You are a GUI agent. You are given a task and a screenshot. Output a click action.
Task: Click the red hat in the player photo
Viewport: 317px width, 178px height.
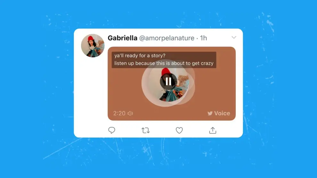[x=166, y=72]
